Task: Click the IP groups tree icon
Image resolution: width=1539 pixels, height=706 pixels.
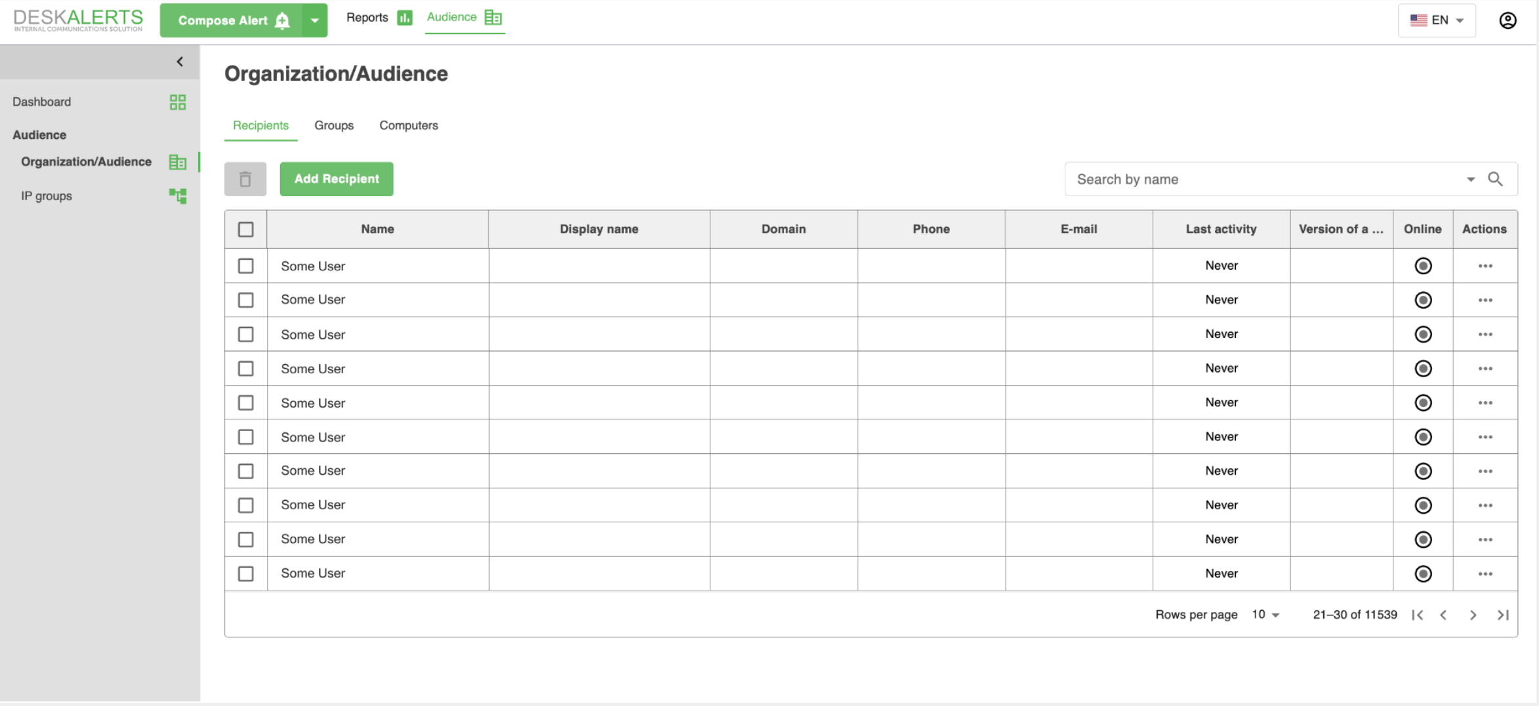Action: (177, 196)
